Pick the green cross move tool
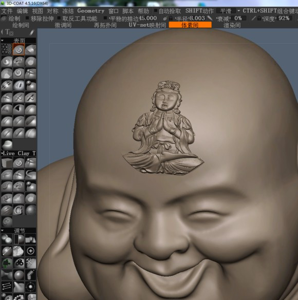Screen dimensions: 298x300 click(x=7, y=263)
